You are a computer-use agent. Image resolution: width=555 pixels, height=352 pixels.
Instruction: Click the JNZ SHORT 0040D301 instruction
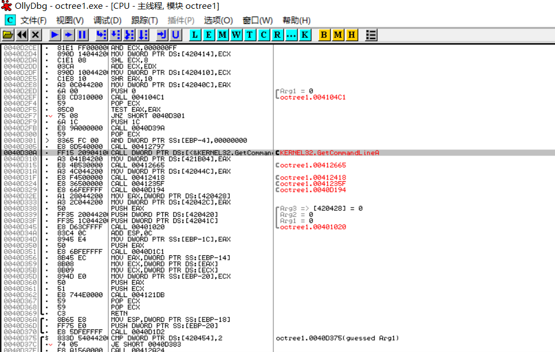point(147,115)
